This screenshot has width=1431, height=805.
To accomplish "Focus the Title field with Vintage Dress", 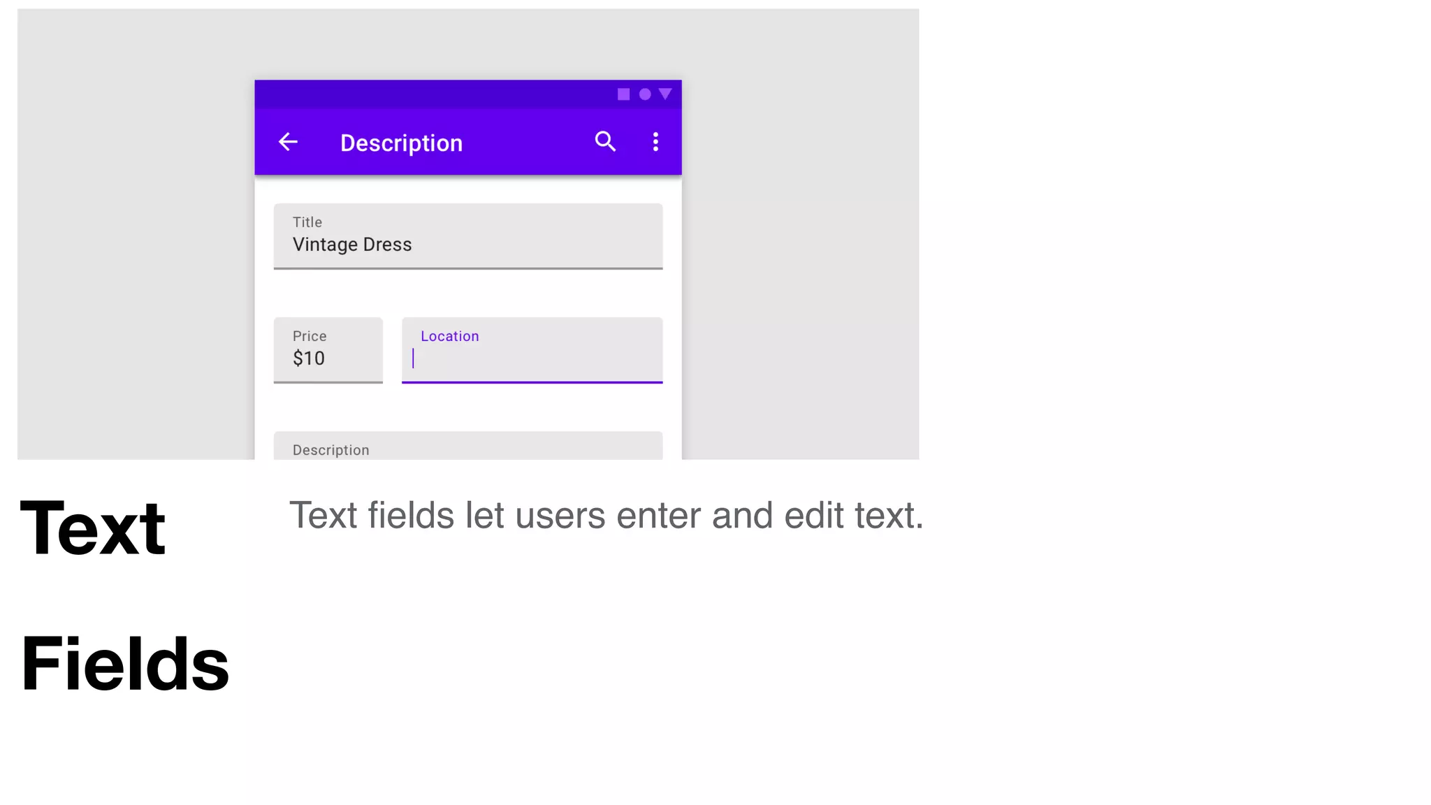I will (468, 236).
